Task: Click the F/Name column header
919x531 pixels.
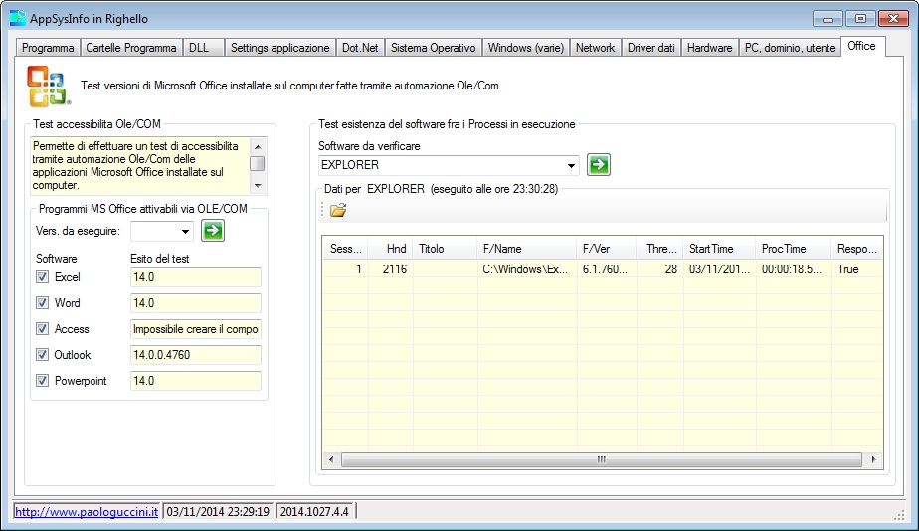Action: 527,249
